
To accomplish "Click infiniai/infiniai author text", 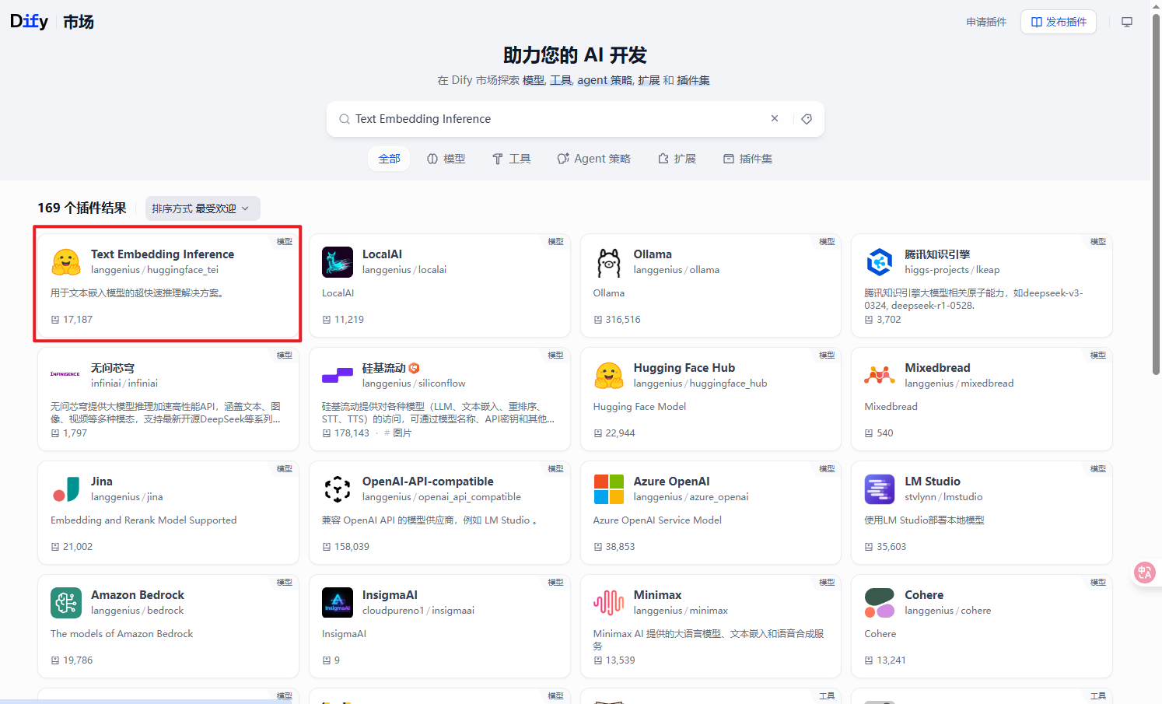I will tap(124, 384).
